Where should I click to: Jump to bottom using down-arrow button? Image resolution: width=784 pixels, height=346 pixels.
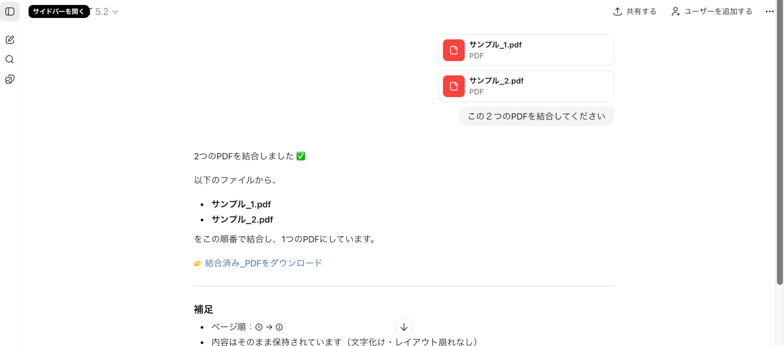pyautogui.click(x=404, y=327)
